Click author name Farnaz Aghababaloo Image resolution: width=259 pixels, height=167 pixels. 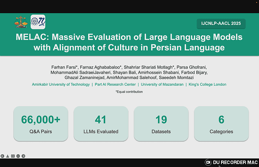[100, 67]
